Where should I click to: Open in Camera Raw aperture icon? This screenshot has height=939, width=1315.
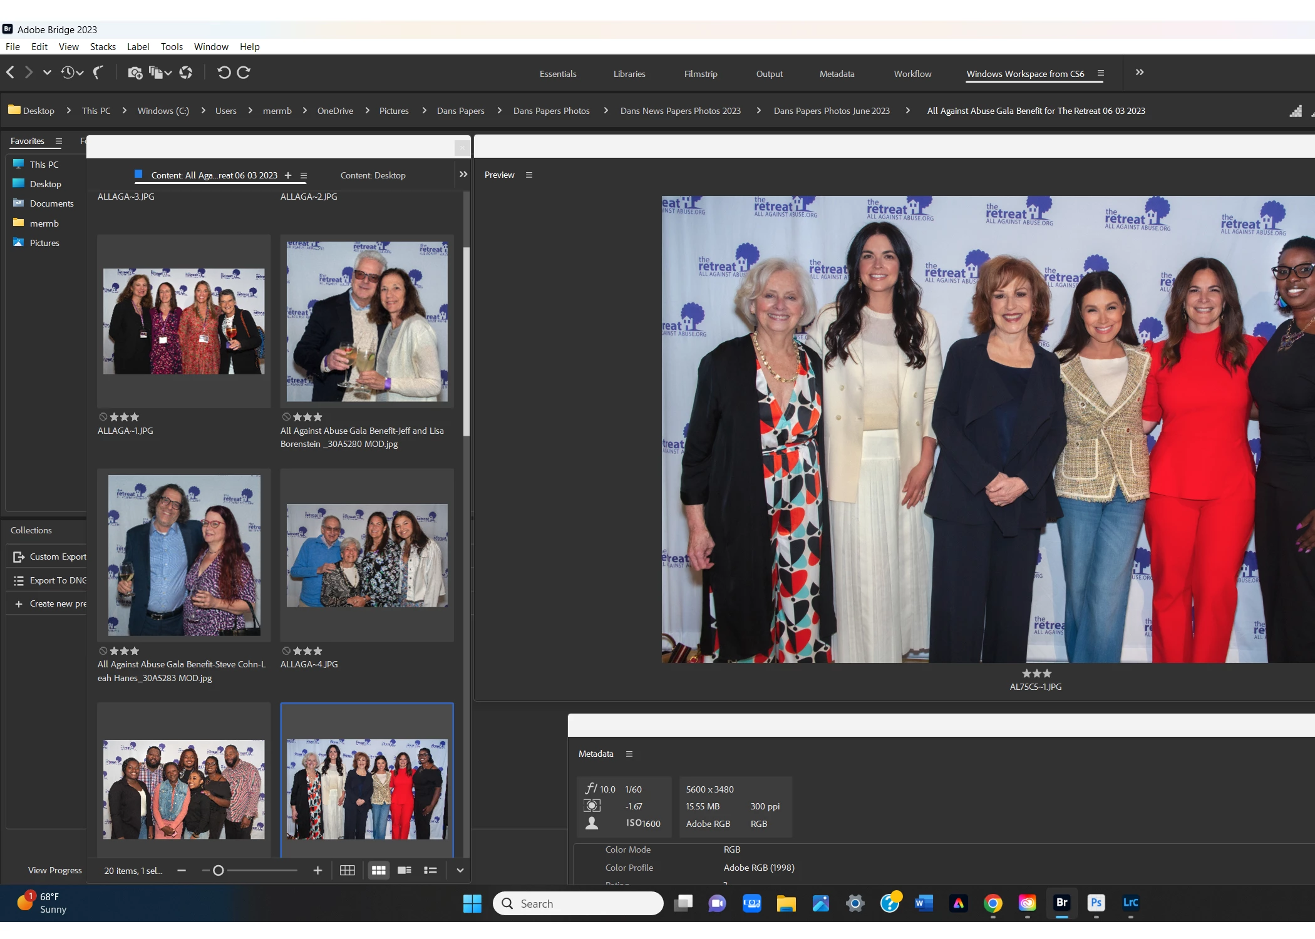coord(185,73)
